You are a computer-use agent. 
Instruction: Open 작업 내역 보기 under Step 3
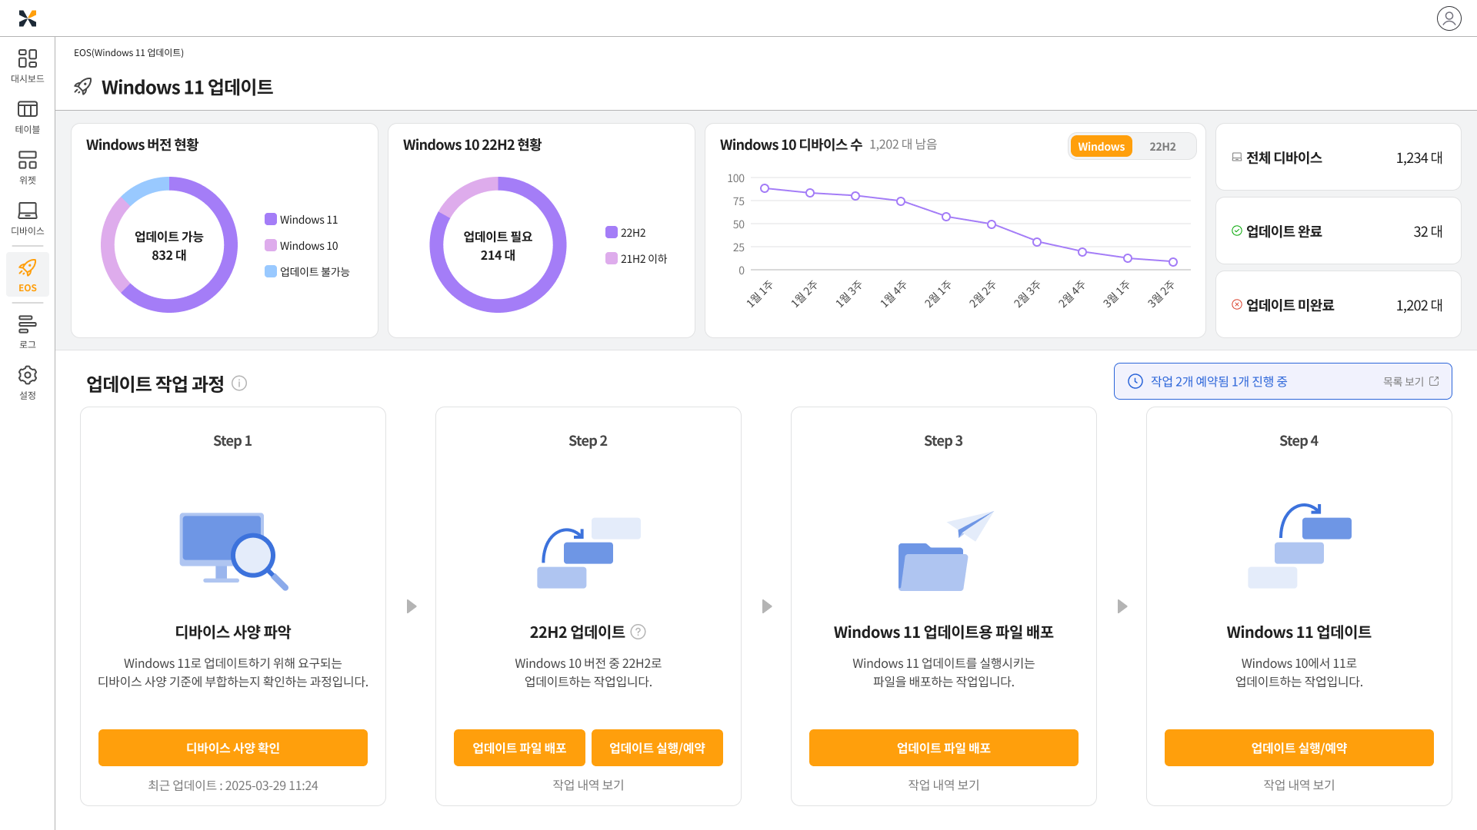[944, 785]
